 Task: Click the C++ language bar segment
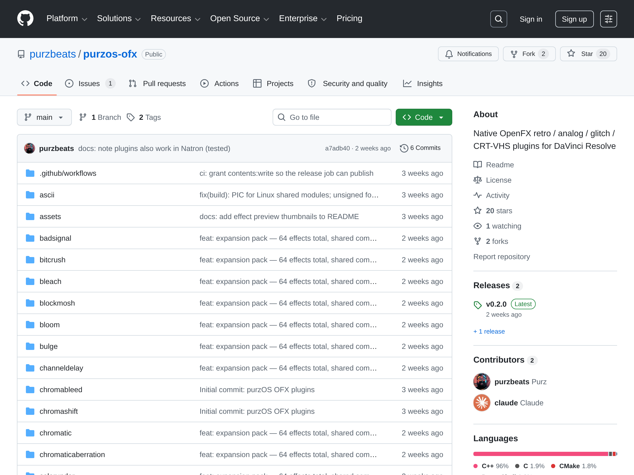(540, 454)
